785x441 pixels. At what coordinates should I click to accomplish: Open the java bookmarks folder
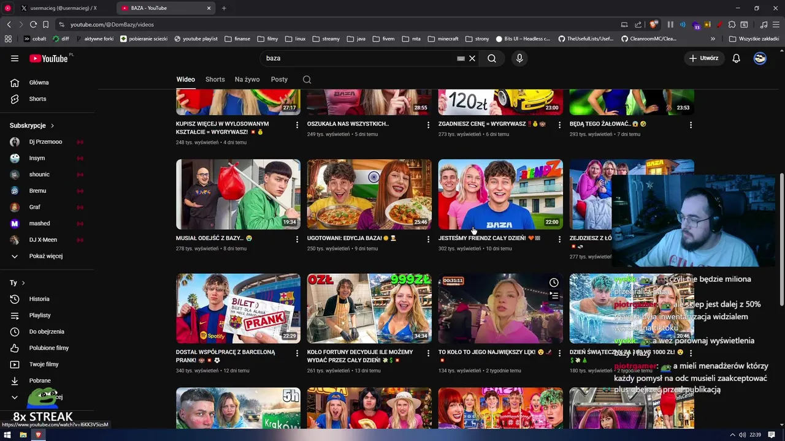pos(355,39)
